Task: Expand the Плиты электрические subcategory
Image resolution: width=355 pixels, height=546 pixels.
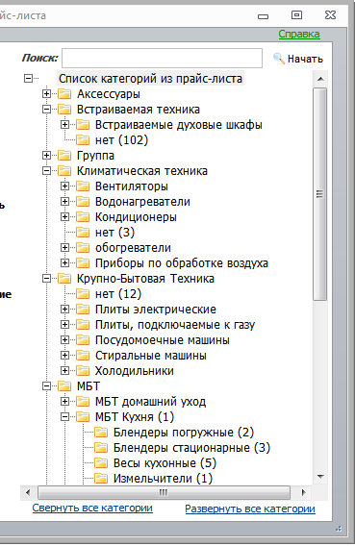Action: point(64,309)
